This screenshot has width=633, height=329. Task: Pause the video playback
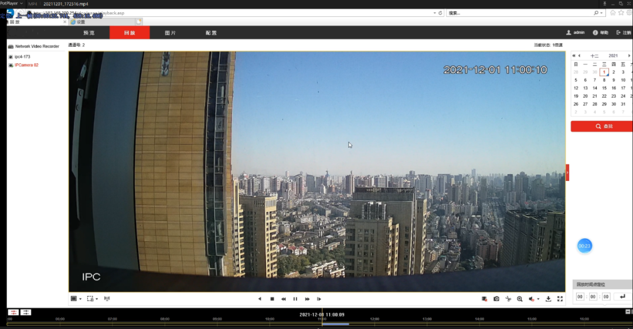[295, 299]
